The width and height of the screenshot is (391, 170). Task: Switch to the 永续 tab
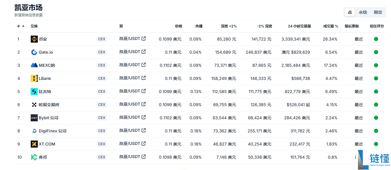pos(363,12)
